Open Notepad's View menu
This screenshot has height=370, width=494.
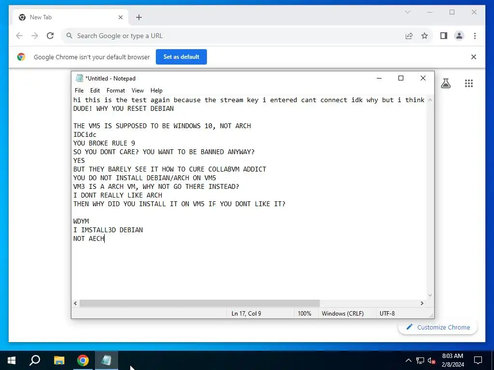137,90
